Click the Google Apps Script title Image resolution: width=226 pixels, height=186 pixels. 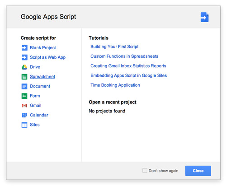[x=48, y=17]
